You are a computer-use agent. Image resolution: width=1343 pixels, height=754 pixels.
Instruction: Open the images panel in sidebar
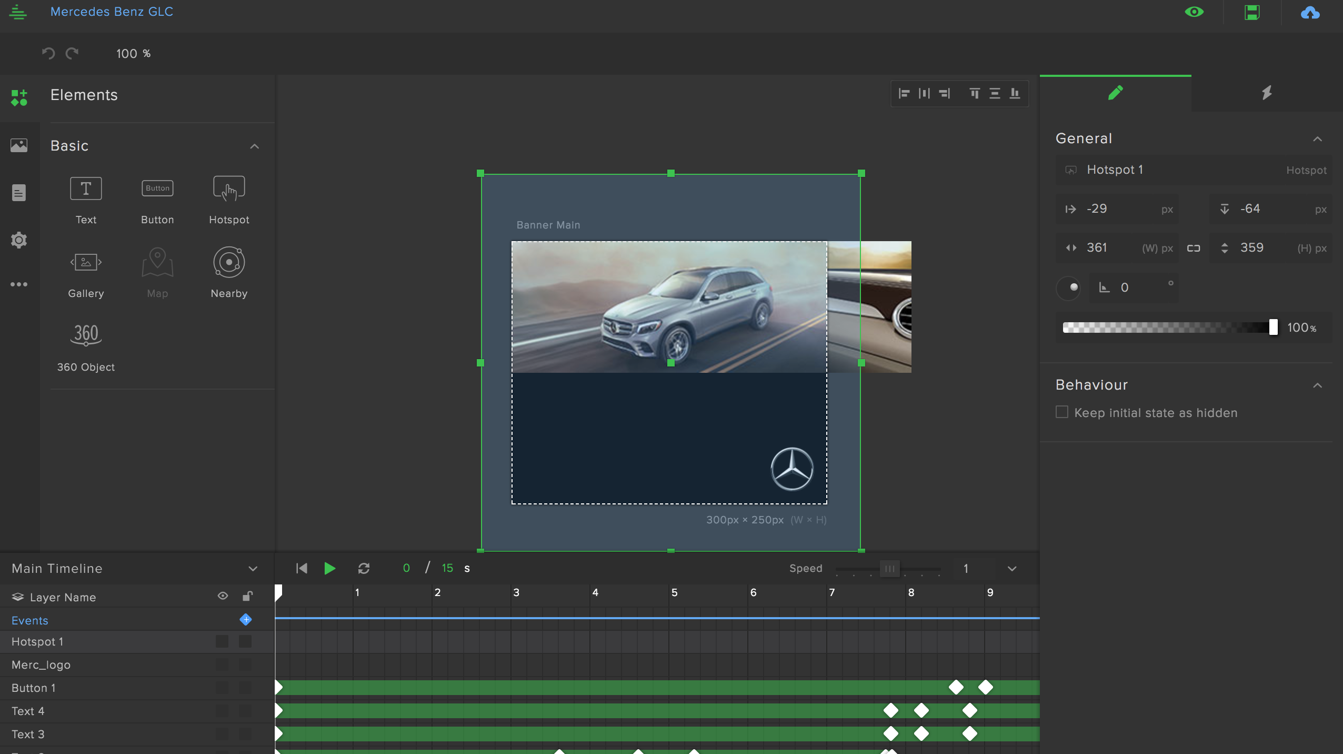click(19, 145)
